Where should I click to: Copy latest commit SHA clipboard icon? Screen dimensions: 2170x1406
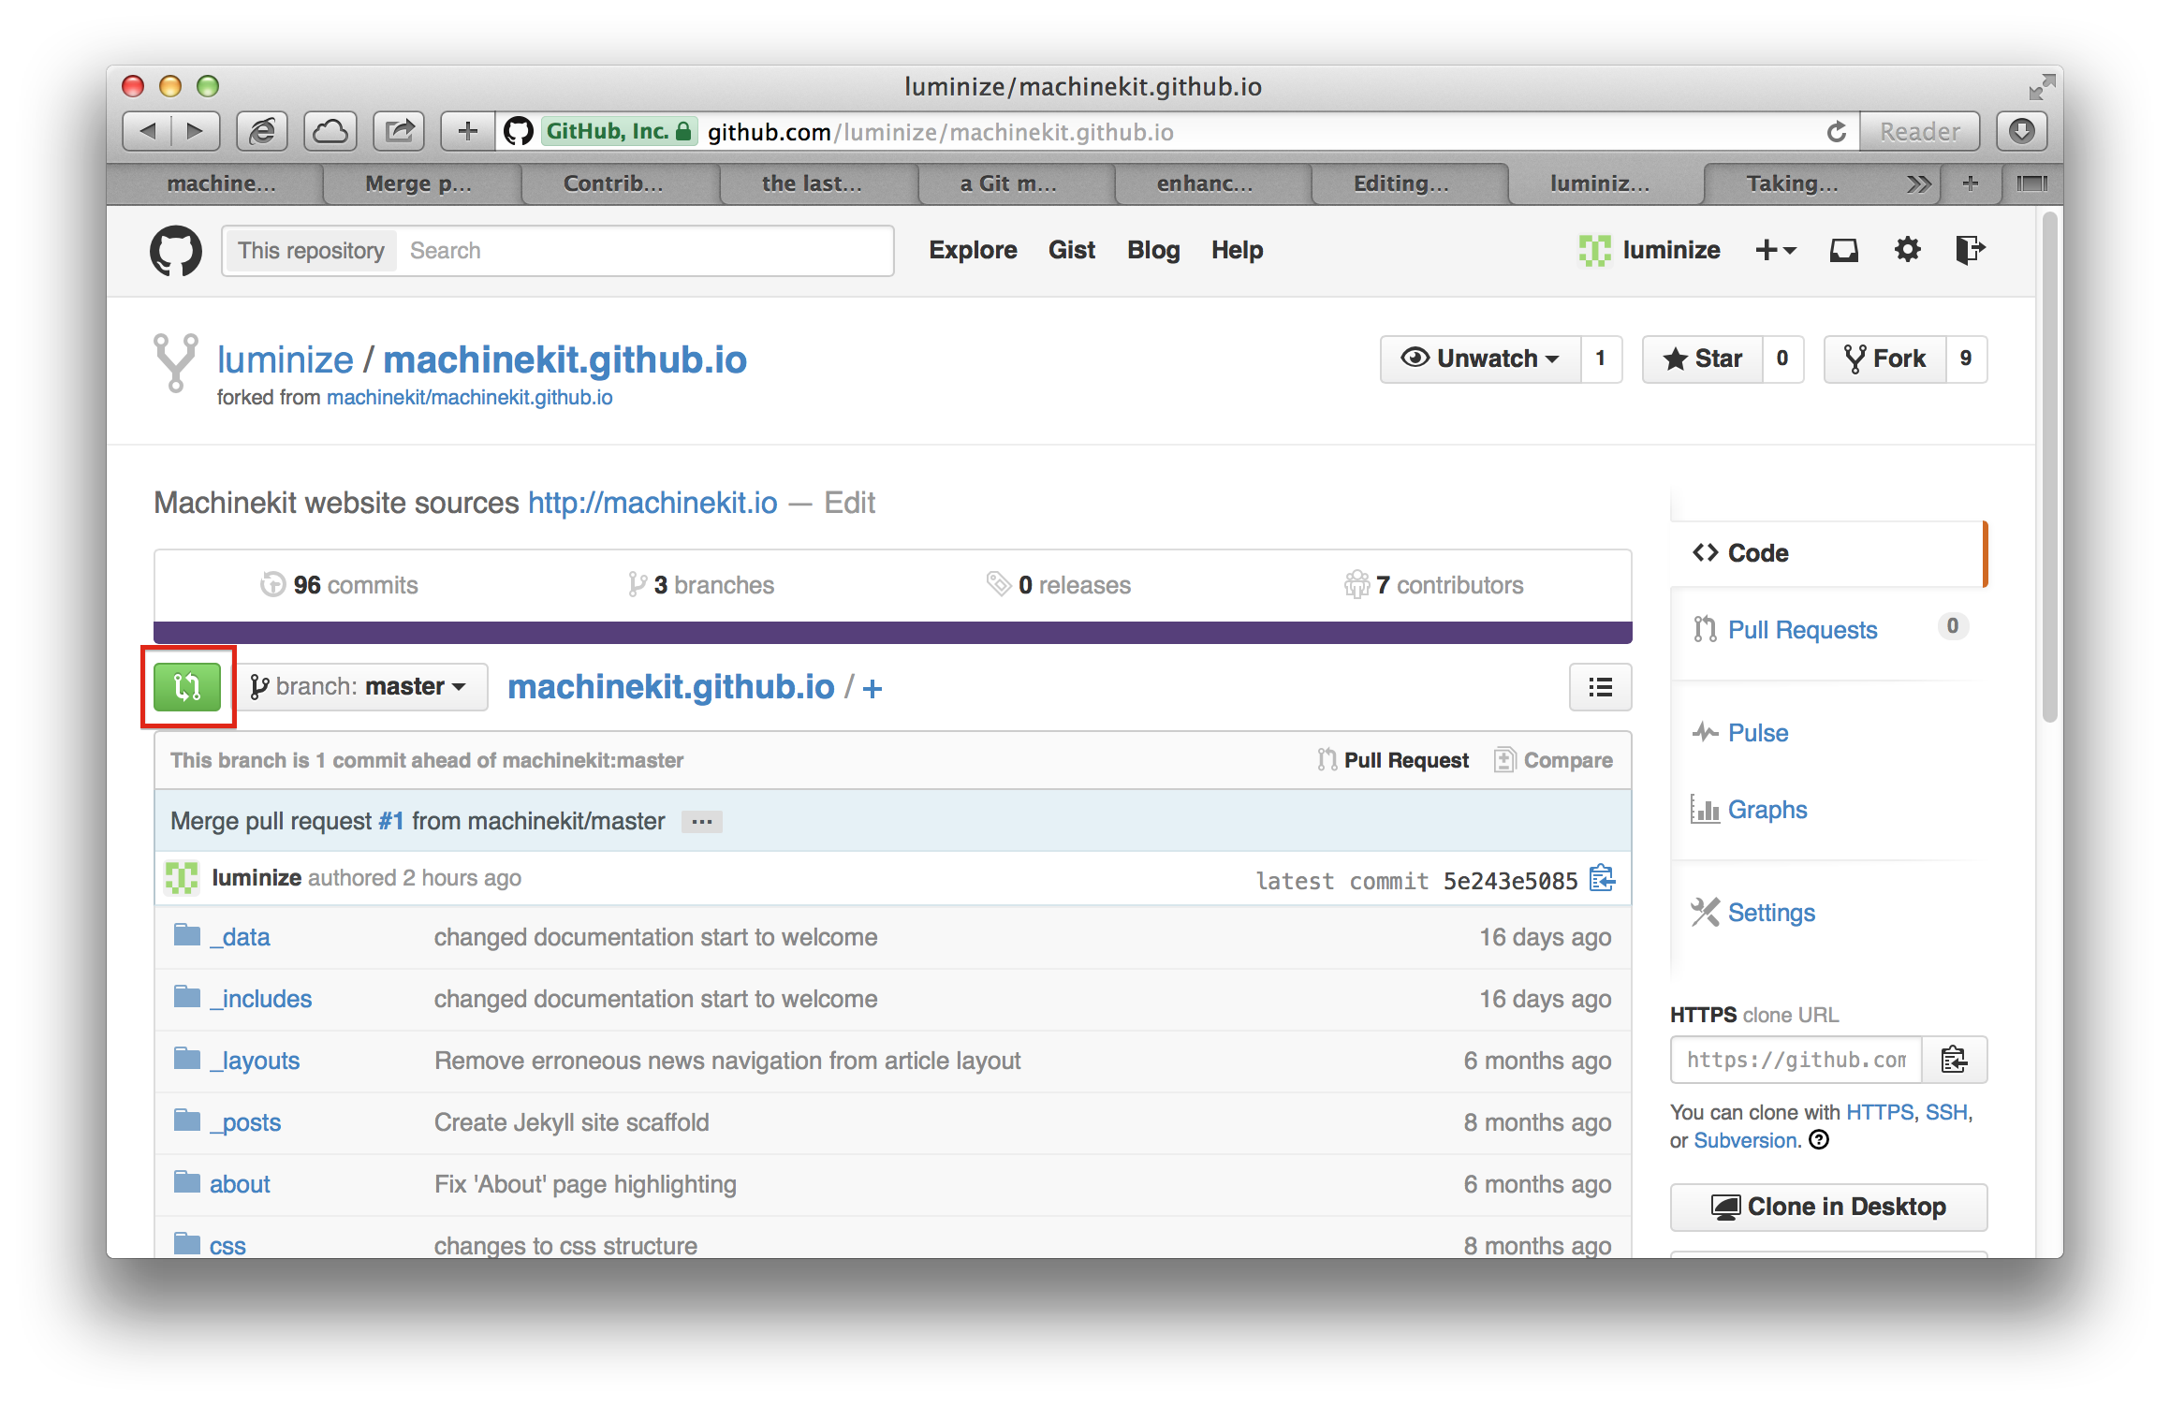tap(1602, 878)
